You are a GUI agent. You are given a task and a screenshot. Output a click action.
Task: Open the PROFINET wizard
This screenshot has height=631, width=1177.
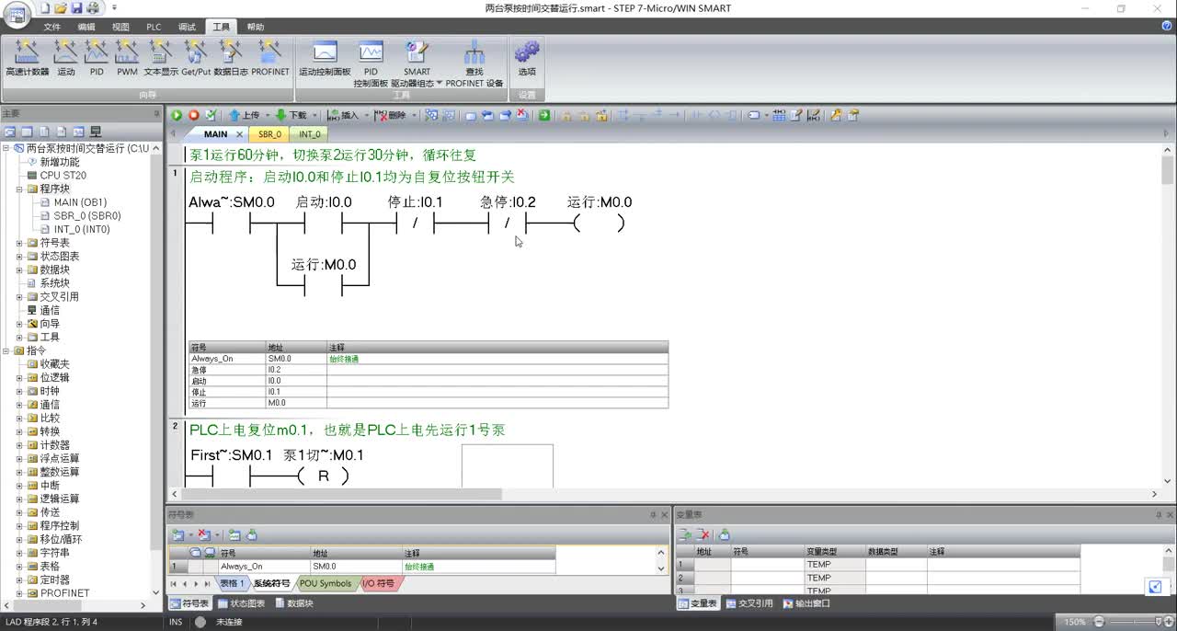point(270,57)
